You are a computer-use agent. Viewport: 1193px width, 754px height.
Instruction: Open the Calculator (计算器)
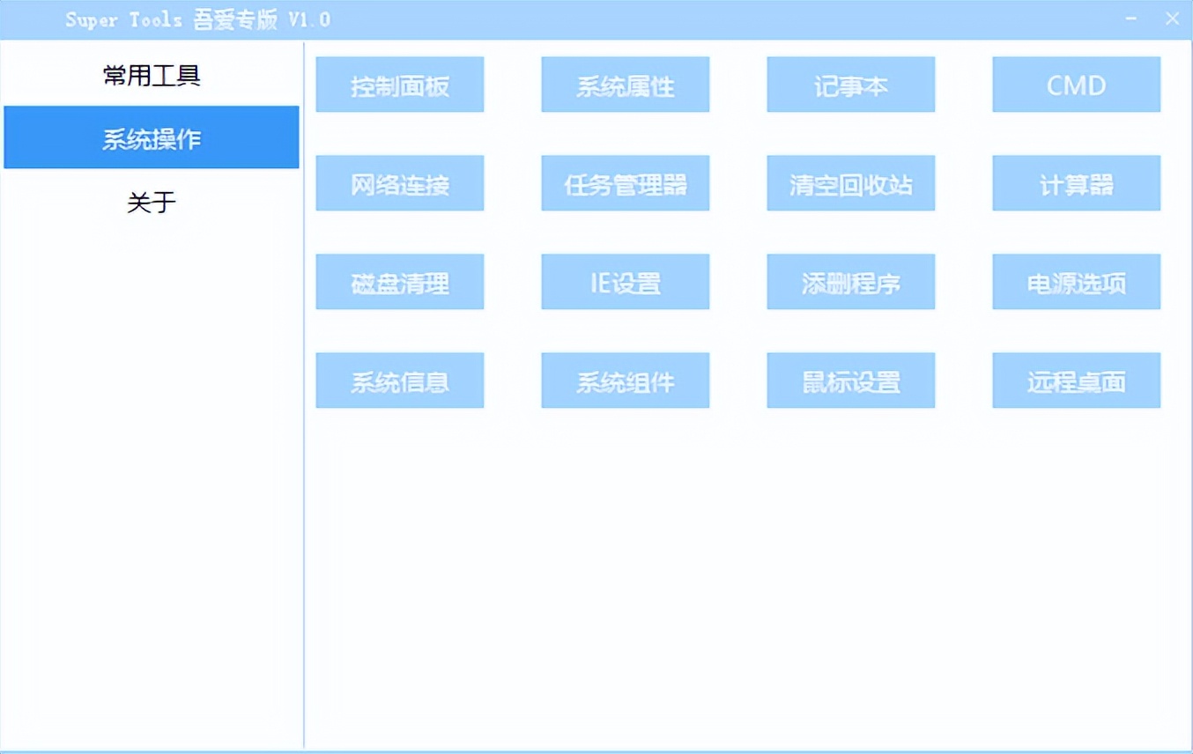[1076, 183]
